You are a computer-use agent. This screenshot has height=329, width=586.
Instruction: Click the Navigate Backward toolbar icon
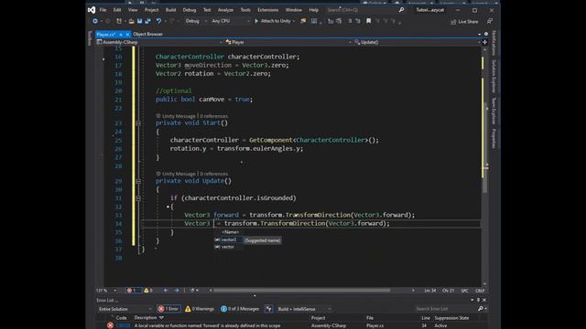tap(95, 21)
